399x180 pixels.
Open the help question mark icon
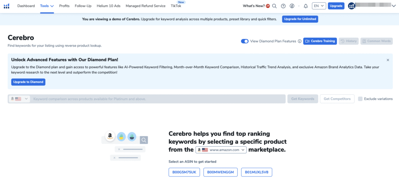pyautogui.click(x=283, y=6)
